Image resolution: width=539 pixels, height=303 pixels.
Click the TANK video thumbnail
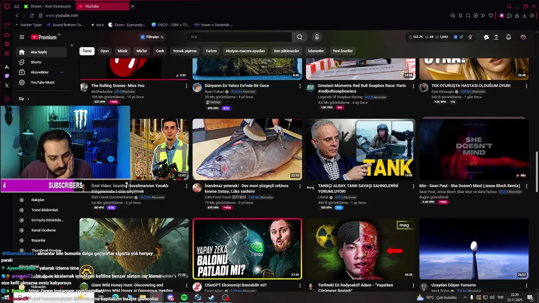tap(360, 149)
